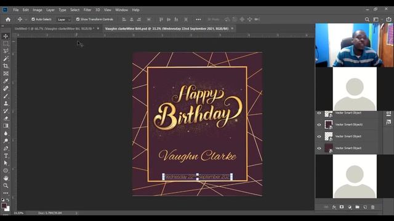Image resolution: width=394 pixels, height=221 pixels.
Task: Select the Healing Brush tool
Action: (6, 88)
